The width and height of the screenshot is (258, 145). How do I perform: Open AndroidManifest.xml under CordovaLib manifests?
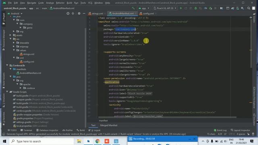click(29, 73)
